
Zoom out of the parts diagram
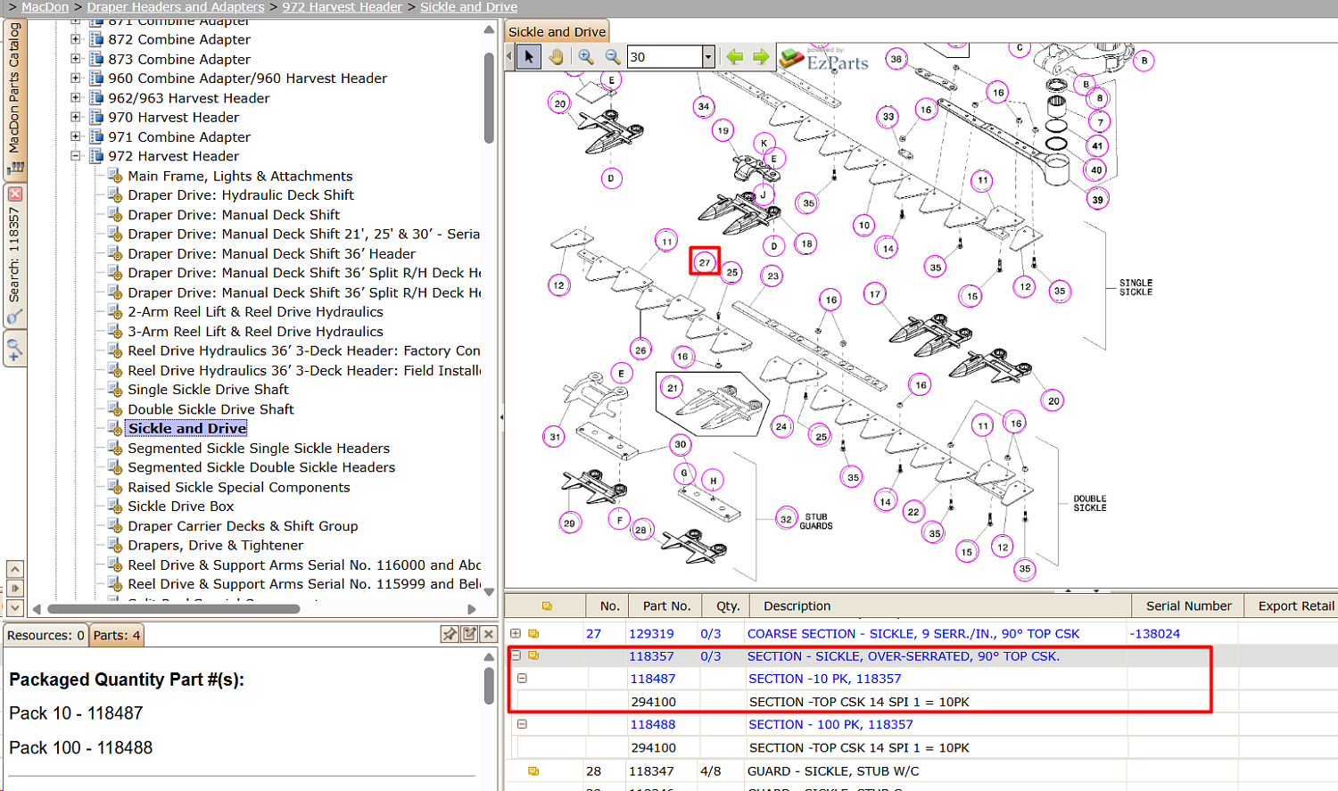pyautogui.click(x=613, y=57)
